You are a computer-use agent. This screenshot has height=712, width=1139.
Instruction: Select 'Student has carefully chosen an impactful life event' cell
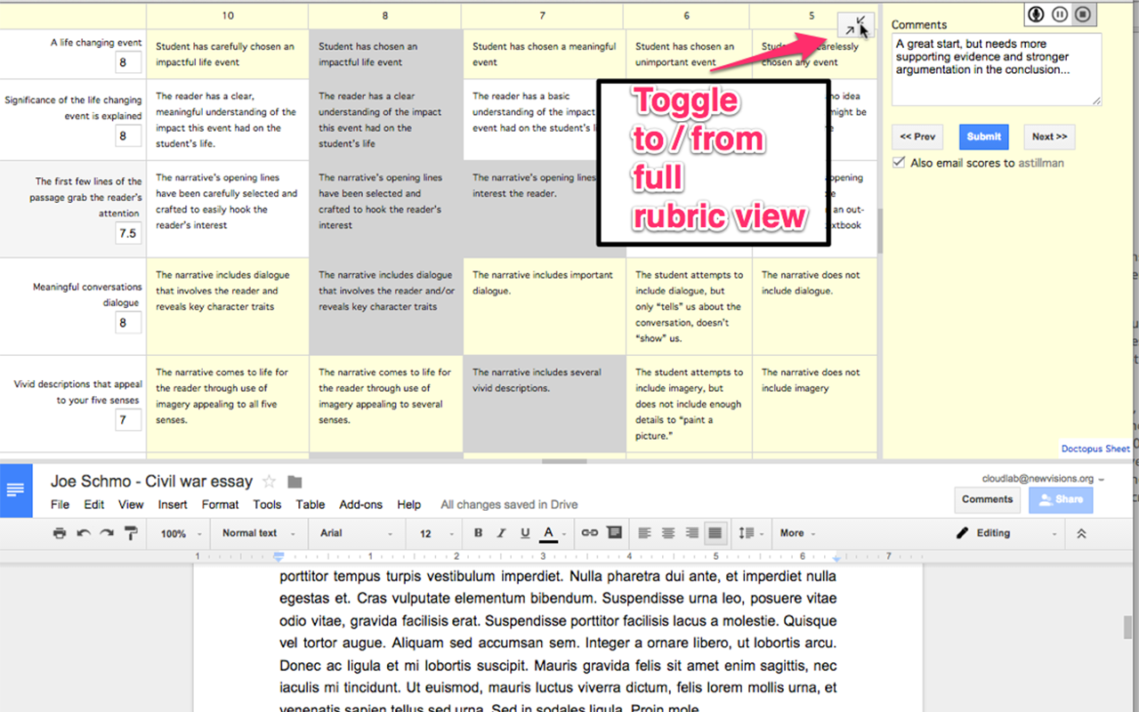(x=228, y=54)
